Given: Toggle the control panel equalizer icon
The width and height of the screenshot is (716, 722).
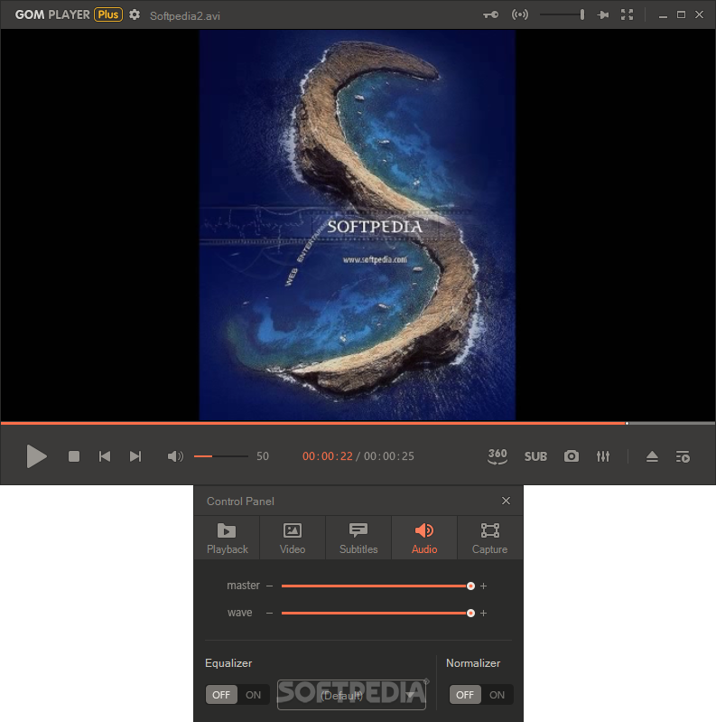Looking at the screenshot, I should tap(603, 456).
